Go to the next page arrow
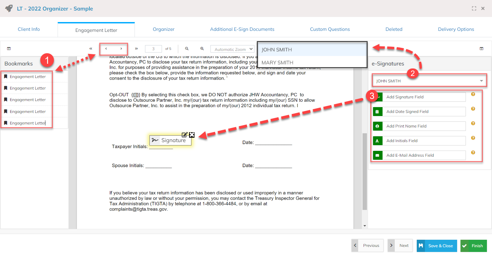Image resolution: width=492 pixels, height=254 pixels. point(121,49)
